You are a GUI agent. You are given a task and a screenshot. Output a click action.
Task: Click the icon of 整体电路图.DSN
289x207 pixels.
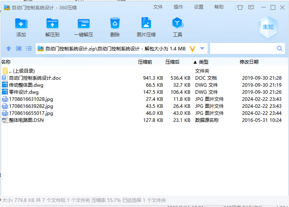pyautogui.click(x=5, y=120)
